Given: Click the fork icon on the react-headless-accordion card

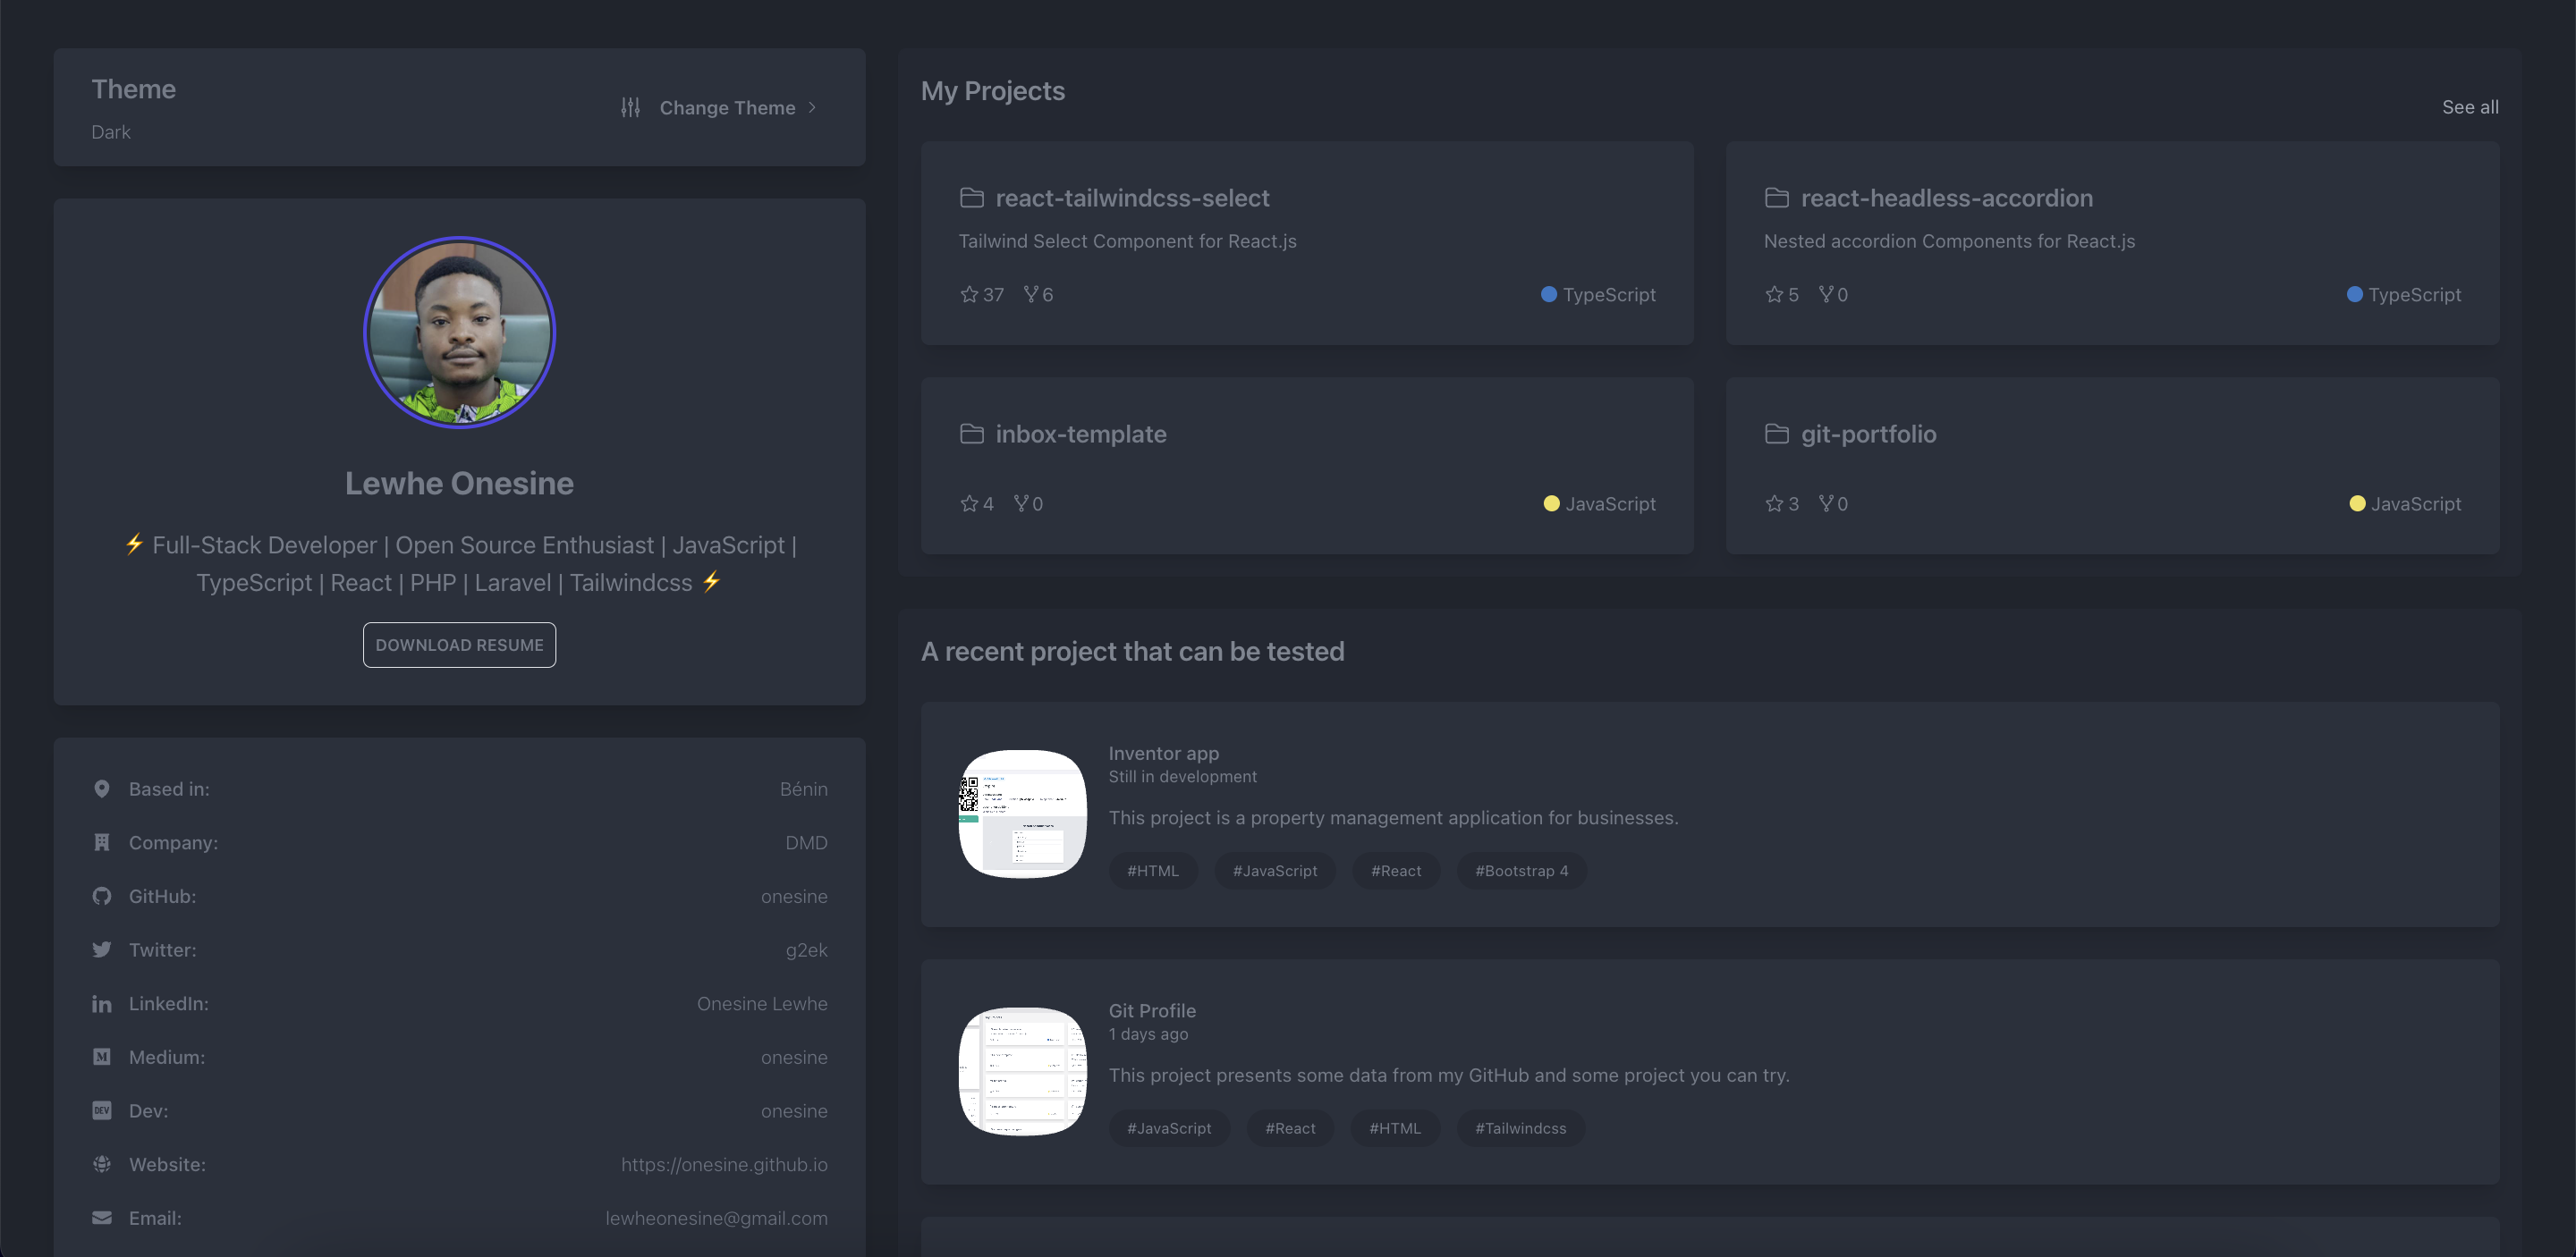Looking at the screenshot, I should point(1826,294).
